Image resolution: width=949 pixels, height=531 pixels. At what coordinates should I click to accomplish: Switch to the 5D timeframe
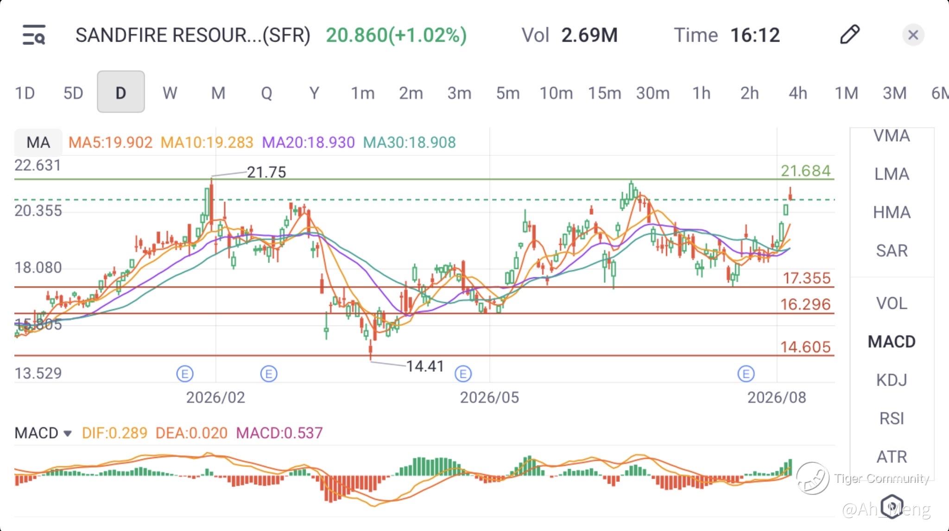pos(73,93)
